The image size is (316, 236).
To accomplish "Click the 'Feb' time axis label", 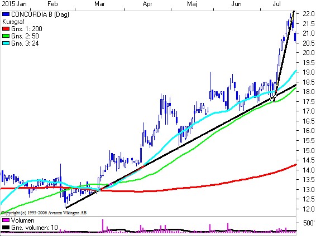I will (52, 4).
